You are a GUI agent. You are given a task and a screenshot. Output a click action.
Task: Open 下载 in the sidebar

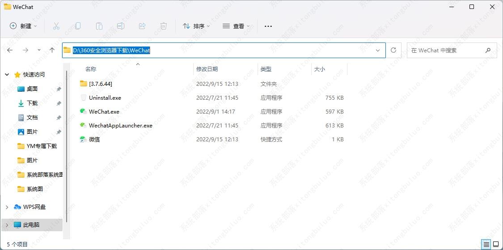[32, 103]
